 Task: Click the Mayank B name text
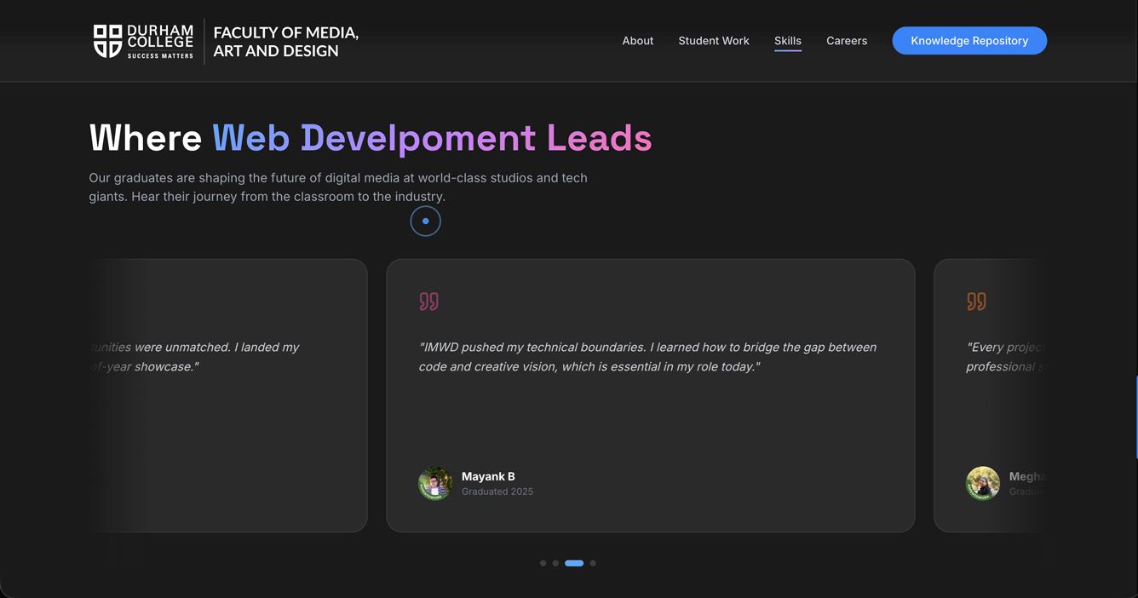tap(488, 476)
